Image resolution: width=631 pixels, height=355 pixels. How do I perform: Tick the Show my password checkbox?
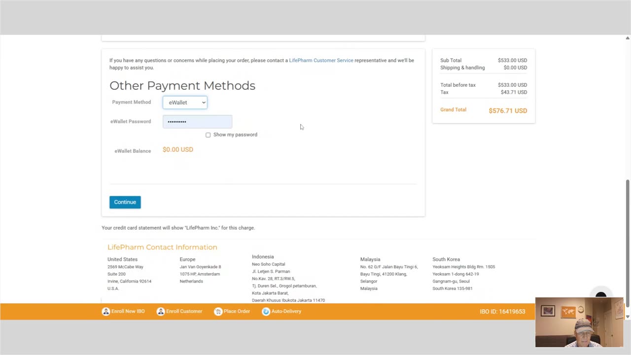pos(208,135)
